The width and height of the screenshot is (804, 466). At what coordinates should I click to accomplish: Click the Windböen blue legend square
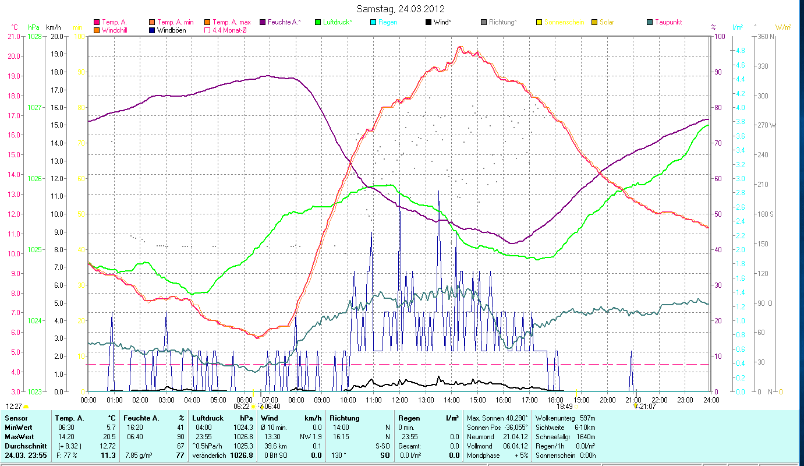point(152,30)
